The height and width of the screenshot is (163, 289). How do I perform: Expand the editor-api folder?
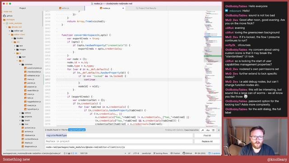pos(9,31)
